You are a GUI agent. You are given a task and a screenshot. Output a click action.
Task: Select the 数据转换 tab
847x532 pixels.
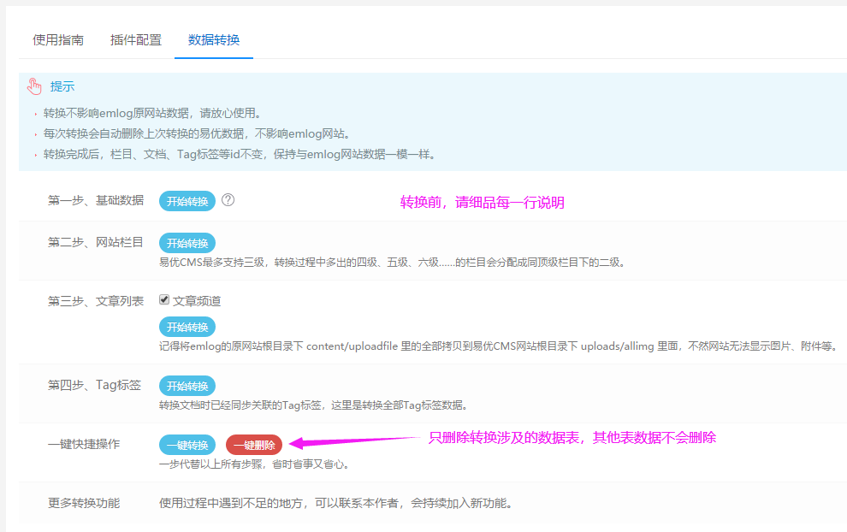tap(214, 40)
